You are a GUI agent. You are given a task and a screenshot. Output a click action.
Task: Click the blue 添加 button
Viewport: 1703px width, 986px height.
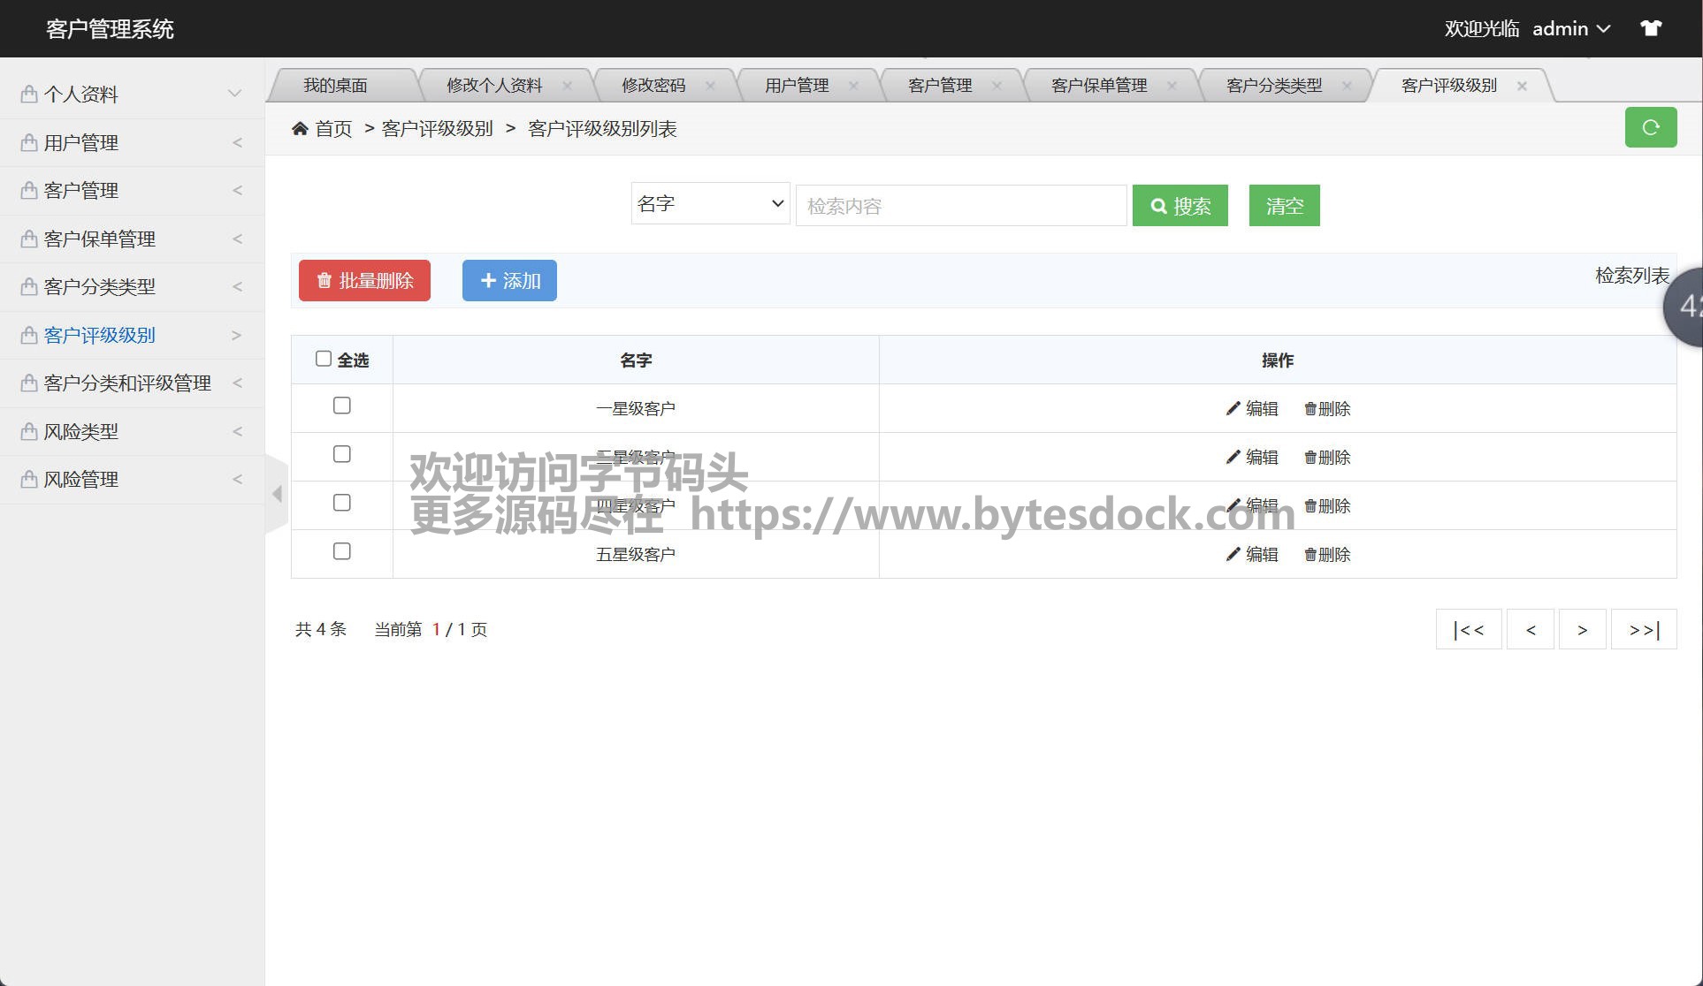(509, 280)
